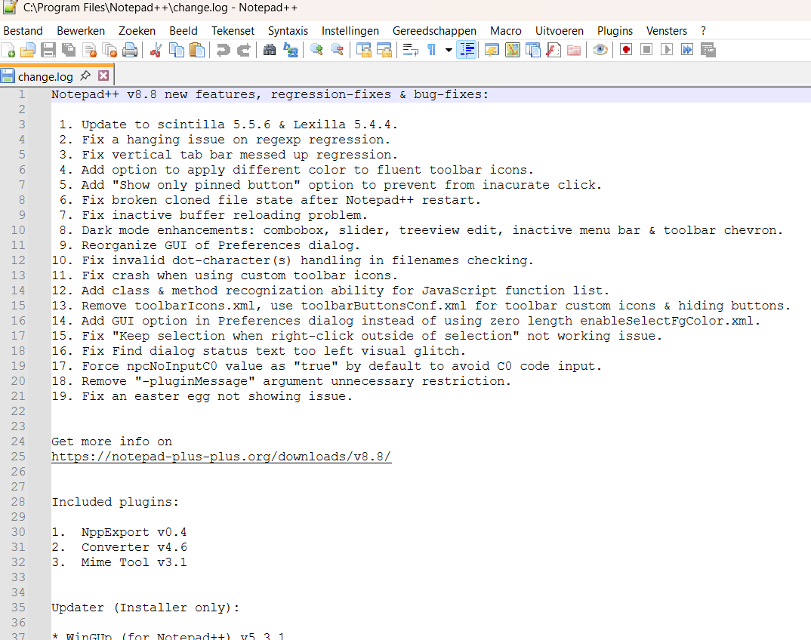Open the Gereedschappen menu
The image size is (811, 640).
tap(434, 31)
